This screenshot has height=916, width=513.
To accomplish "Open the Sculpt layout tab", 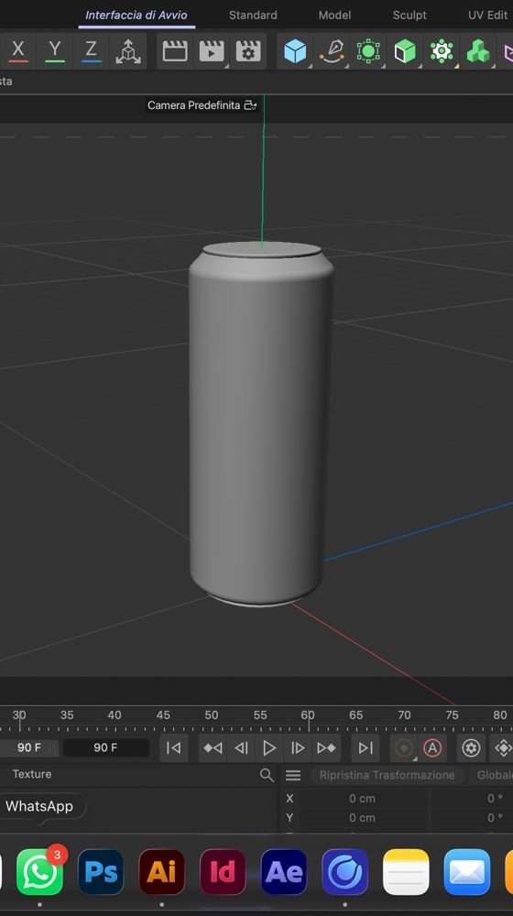I will tap(409, 16).
